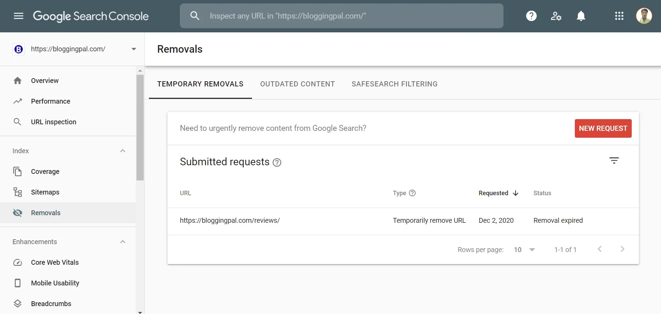661x314 pixels.
Task: Open the Google apps grid
Action: (619, 16)
